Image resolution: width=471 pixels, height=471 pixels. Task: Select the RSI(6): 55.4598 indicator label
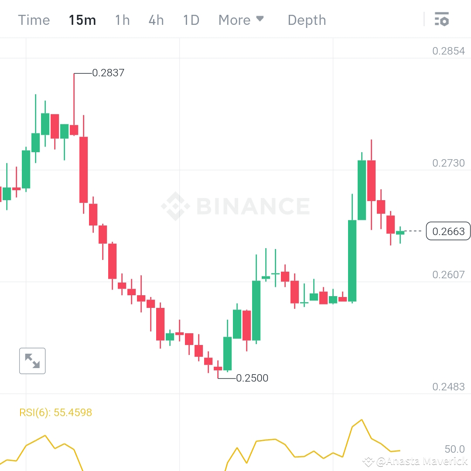[55, 412]
